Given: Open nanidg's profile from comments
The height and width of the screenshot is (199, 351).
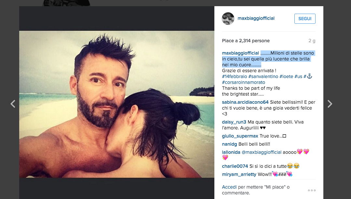Looking at the screenshot, I should [229, 144].
